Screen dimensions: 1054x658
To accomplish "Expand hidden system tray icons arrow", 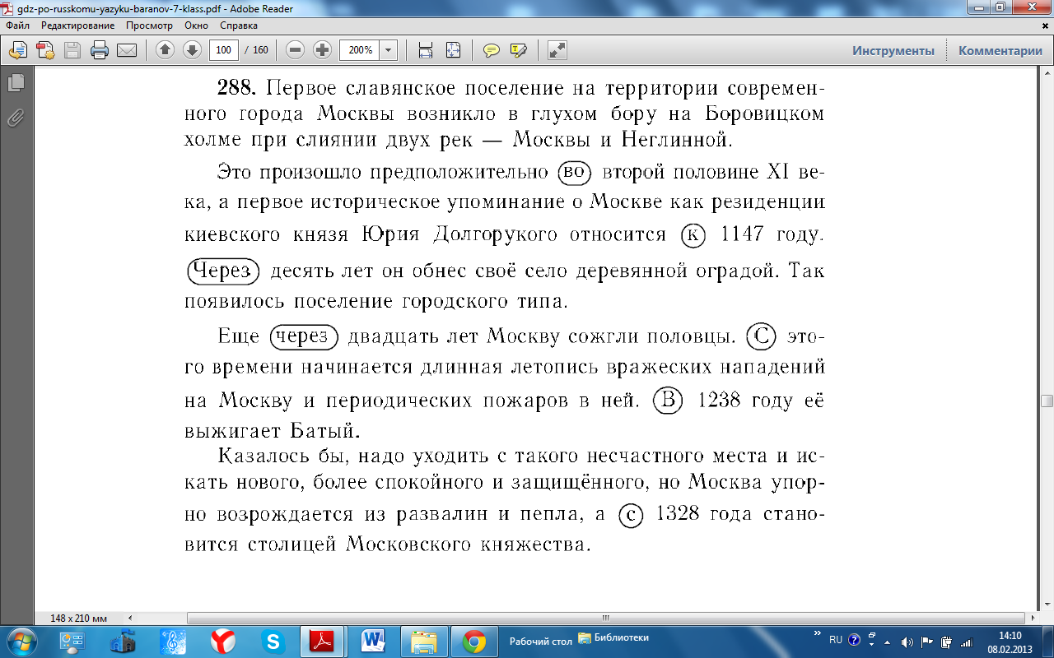I will point(887,641).
